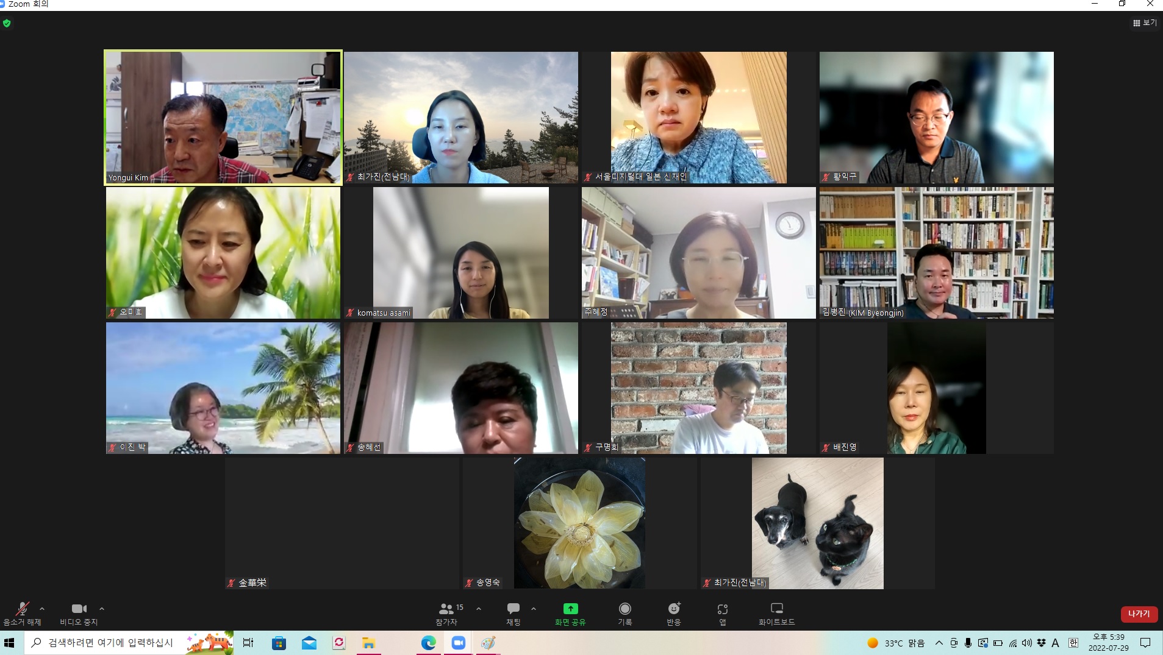Viewport: 1163px width, 655px height.
Task: Open the reactions menu
Action: pos(674,613)
